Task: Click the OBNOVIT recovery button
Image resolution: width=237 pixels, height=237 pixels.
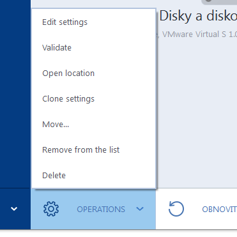Action: pyautogui.click(x=219, y=210)
